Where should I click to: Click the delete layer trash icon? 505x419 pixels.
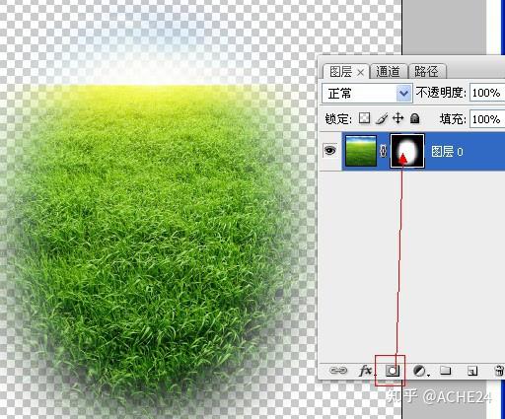(x=499, y=371)
